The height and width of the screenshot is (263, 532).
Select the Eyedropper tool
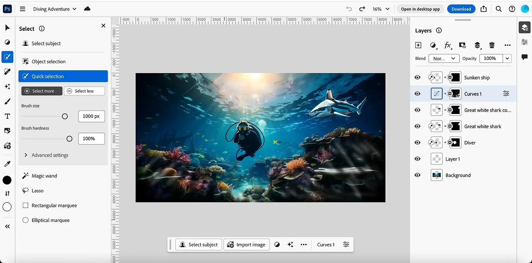tap(7, 164)
